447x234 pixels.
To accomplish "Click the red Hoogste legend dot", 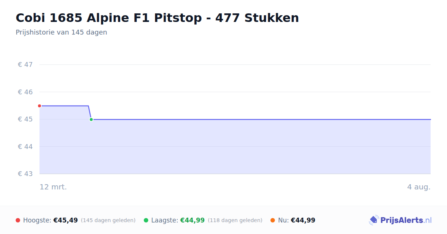I will (18, 220).
